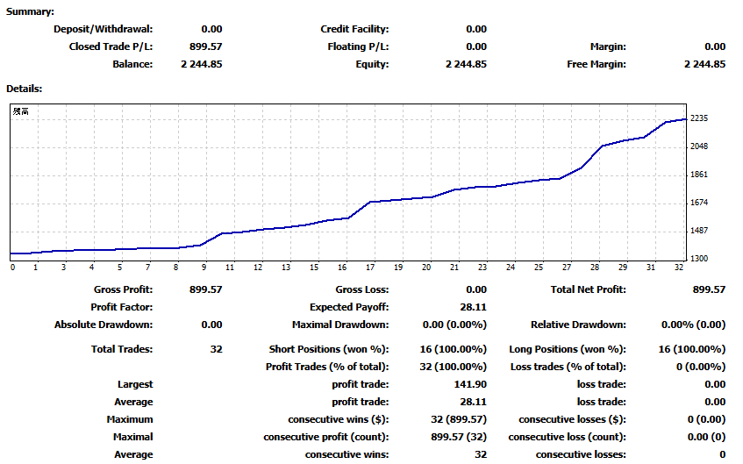Click the Total Net Profit value
The height and width of the screenshot is (464, 743).
(x=709, y=289)
